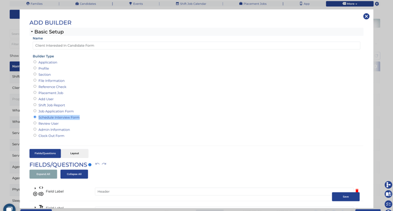Select the File Information builder type
The width and height of the screenshot is (393, 211).
point(35,80)
